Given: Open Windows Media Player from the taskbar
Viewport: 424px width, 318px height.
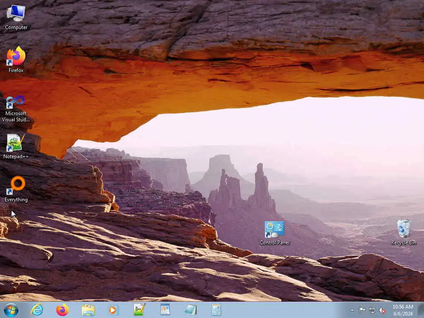Looking at the screenshot, I should coord(113,310).
